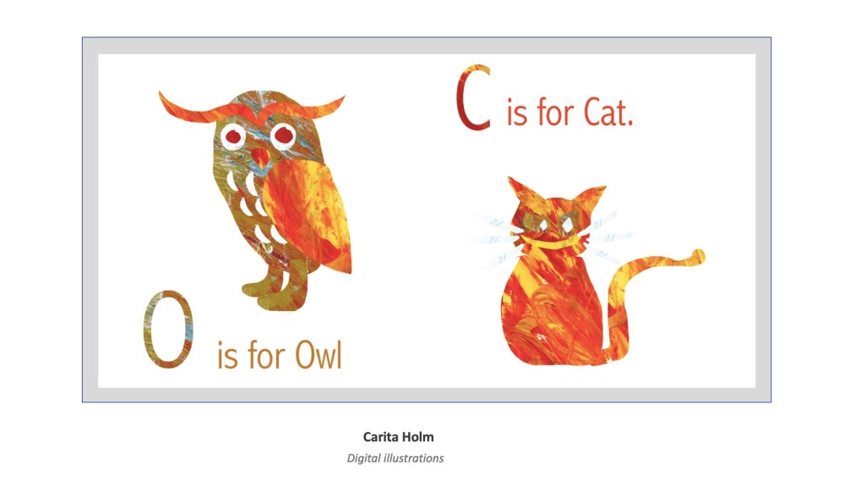
Task: Select the "is for Cat." text
Action: 569,113
